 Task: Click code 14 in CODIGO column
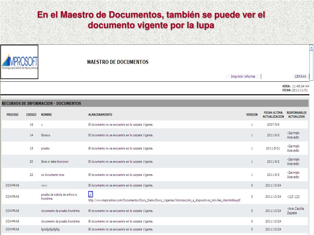(x=32, y=135)
